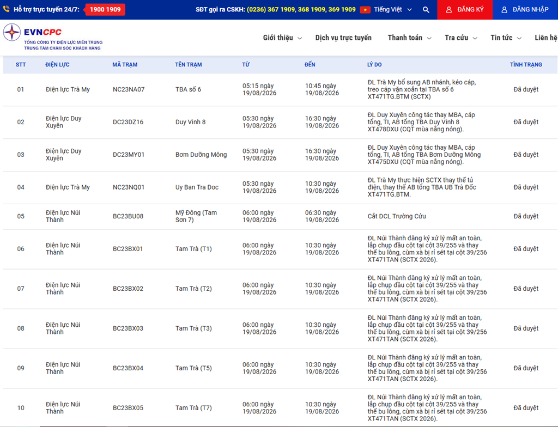Open the Tin tức menu item

(x=501, y=38)
